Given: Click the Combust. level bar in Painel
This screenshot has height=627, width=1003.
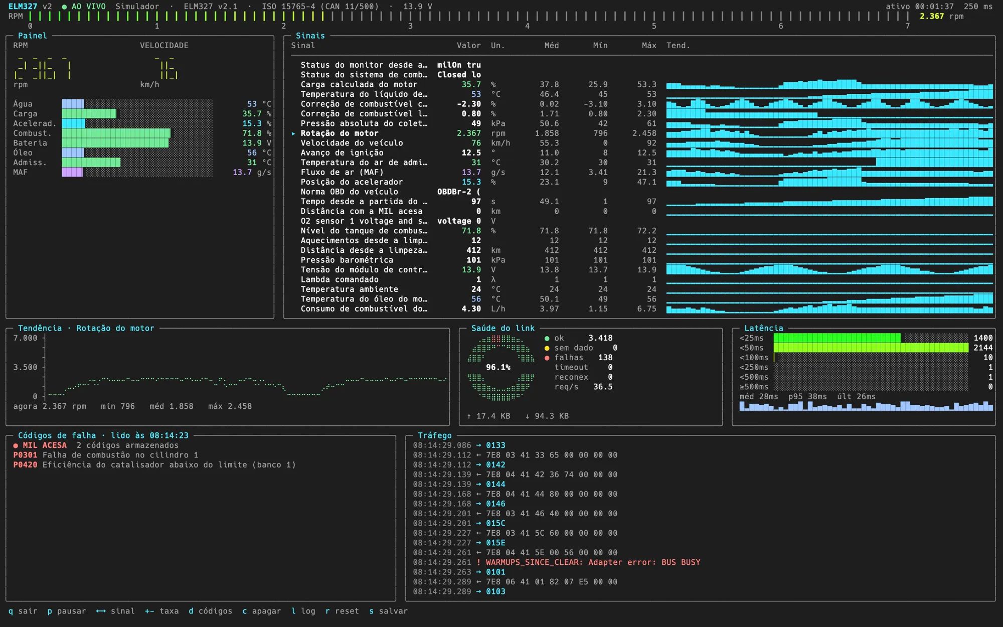Looking at the screenshot, I should [x=137, y=133].
